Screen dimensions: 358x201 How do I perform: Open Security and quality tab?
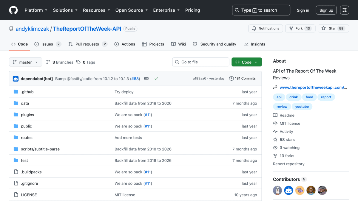click(x=215, y=44)
